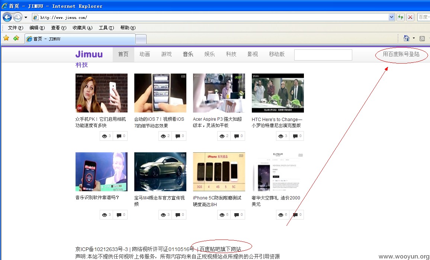Viewport: 430px width, 260px height.
Task: Expand the Home button dropdown arrow
Action: (414, 38)
